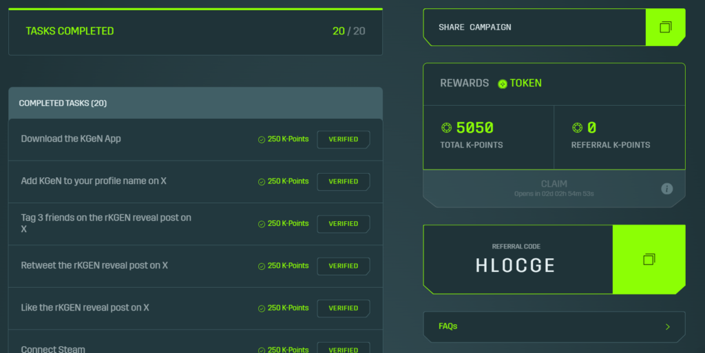Click 250 K-Points on Like rKGEN row
The image size is (705, 353).
288,308
